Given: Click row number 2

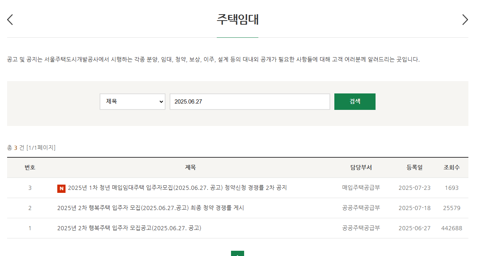Looking at the screenshot, I should [x=30, y=208].
